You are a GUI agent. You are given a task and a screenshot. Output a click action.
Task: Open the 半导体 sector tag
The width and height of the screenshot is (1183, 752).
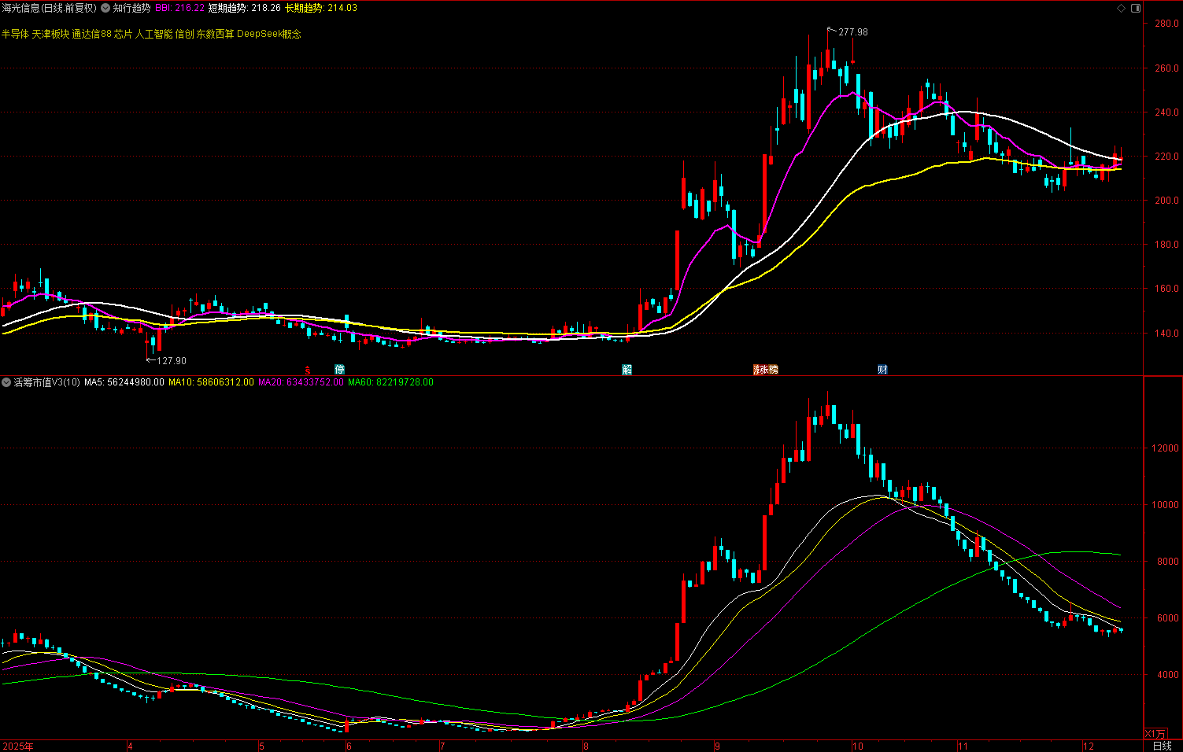click(15, 34)
